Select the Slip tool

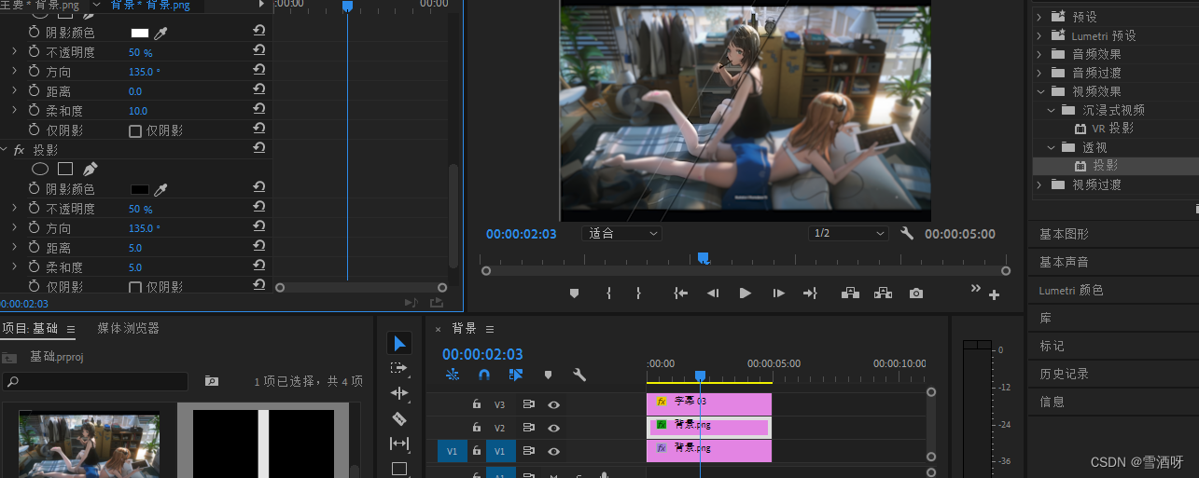(399, 444)
